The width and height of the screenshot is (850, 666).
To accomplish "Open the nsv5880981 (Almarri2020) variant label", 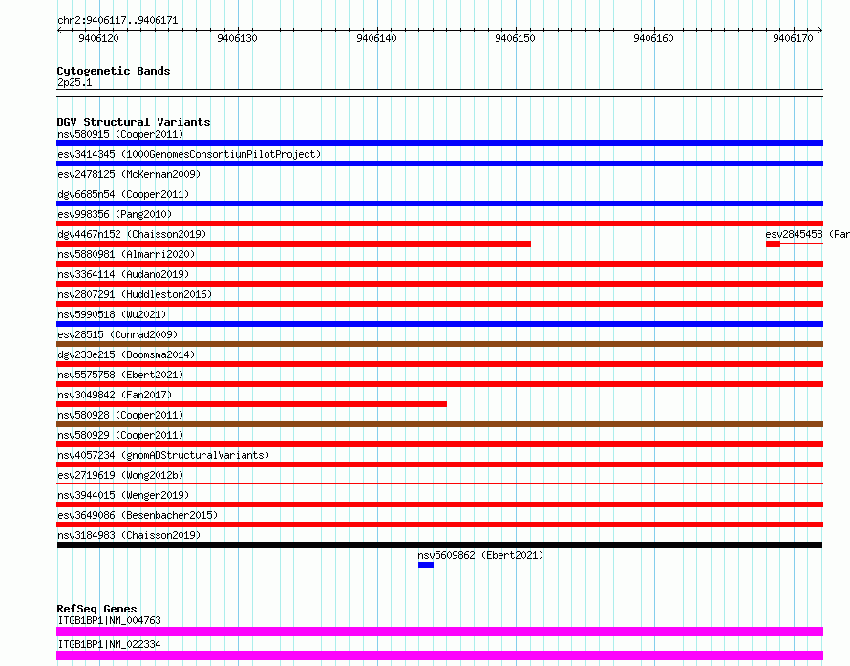I will 126,254.
